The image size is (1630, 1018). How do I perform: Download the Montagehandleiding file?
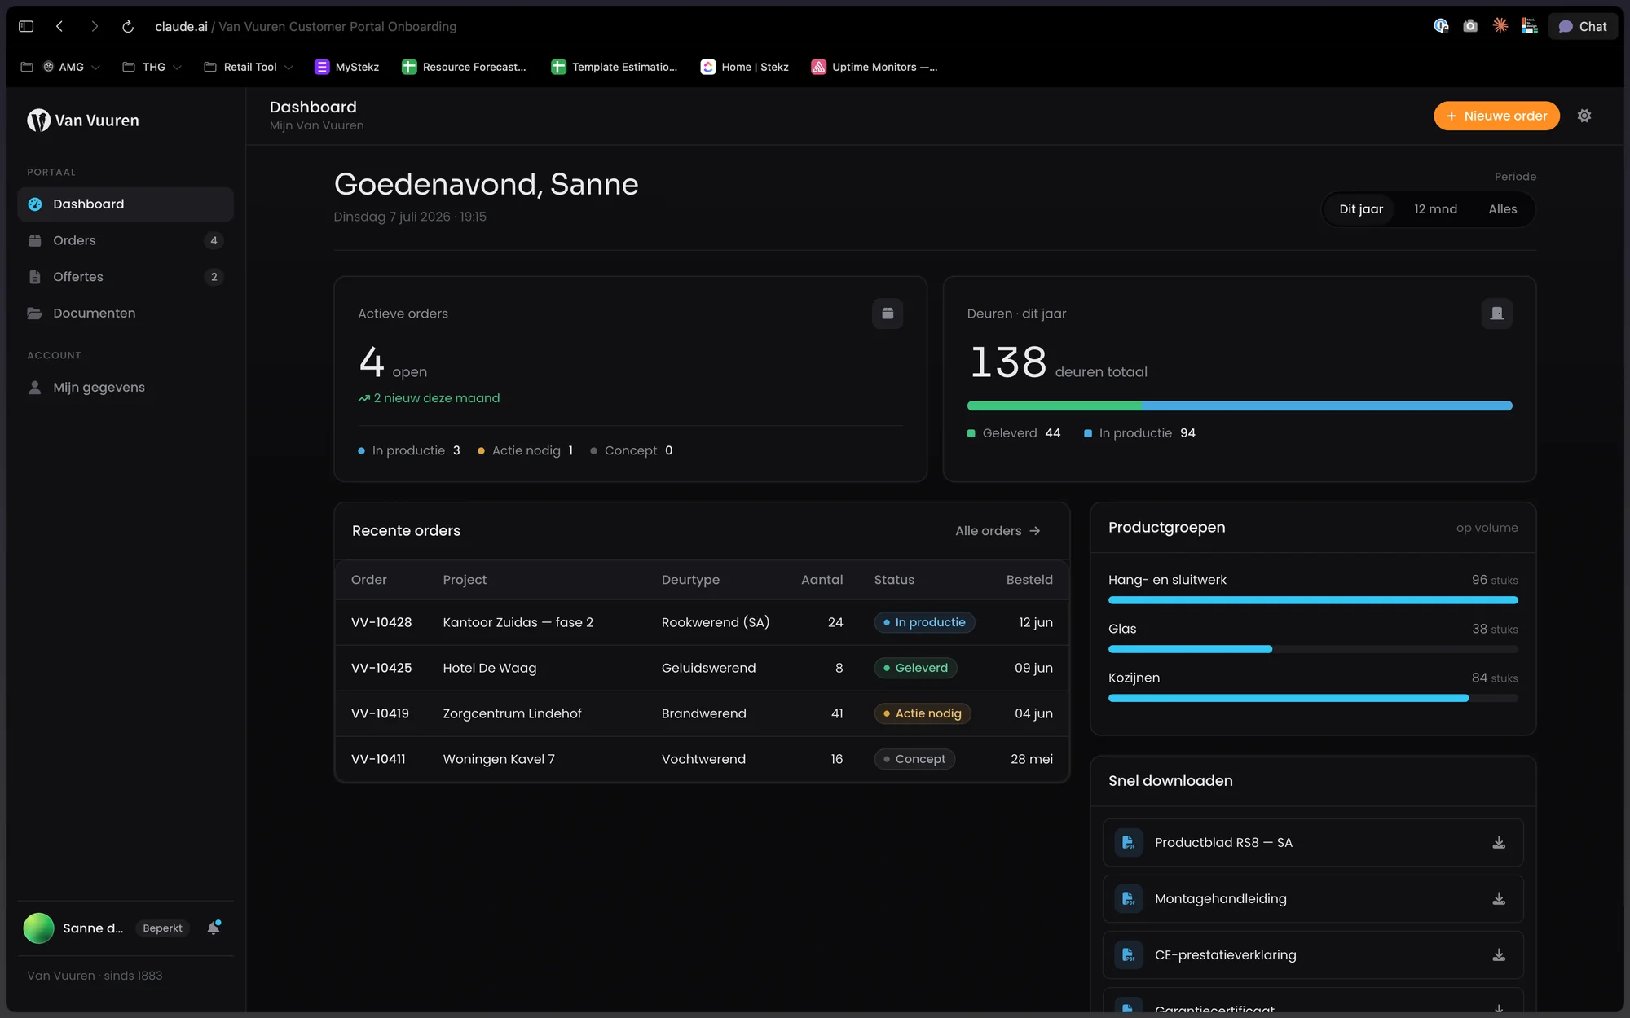point(1499,899)
